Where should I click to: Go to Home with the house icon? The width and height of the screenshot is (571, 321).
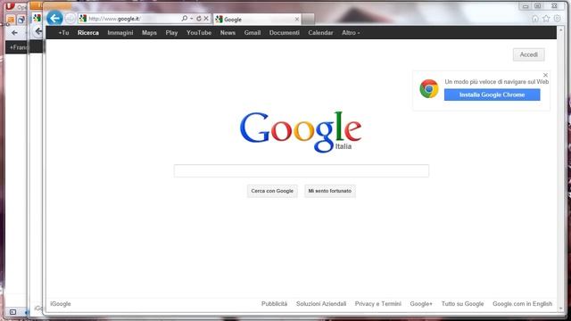pos(535,19)
